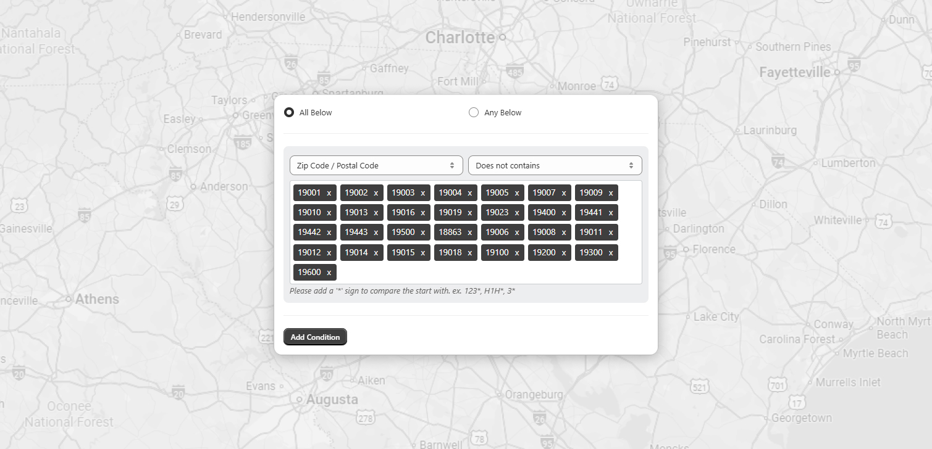Viewport: 932px width, 449px height.
Task: Remove the 19441 postal code chip
Action: tap(610, 212)
